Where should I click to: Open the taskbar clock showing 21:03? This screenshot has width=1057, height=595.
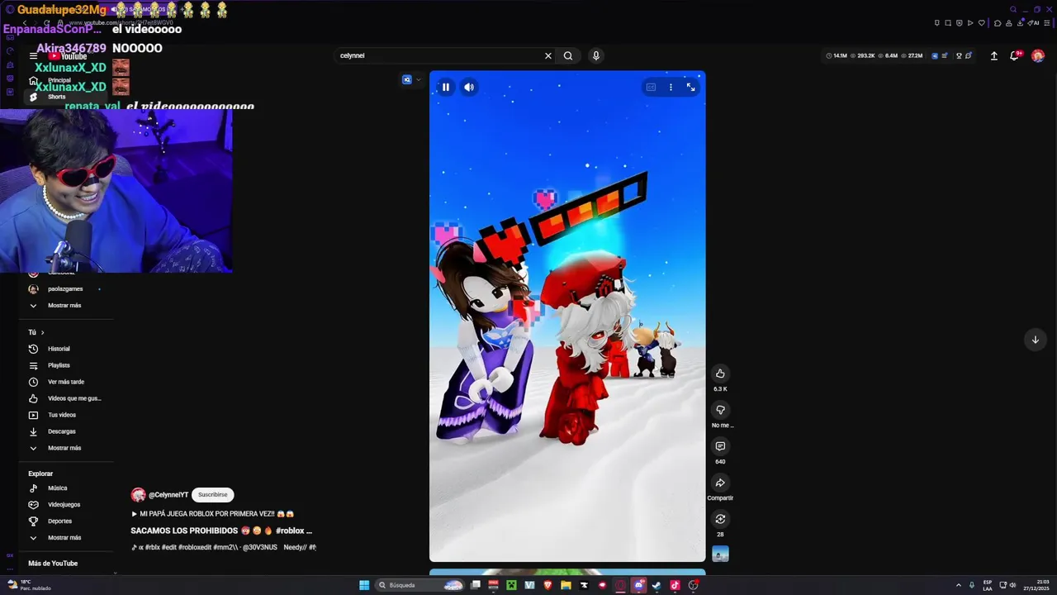tap(1036, 585)
